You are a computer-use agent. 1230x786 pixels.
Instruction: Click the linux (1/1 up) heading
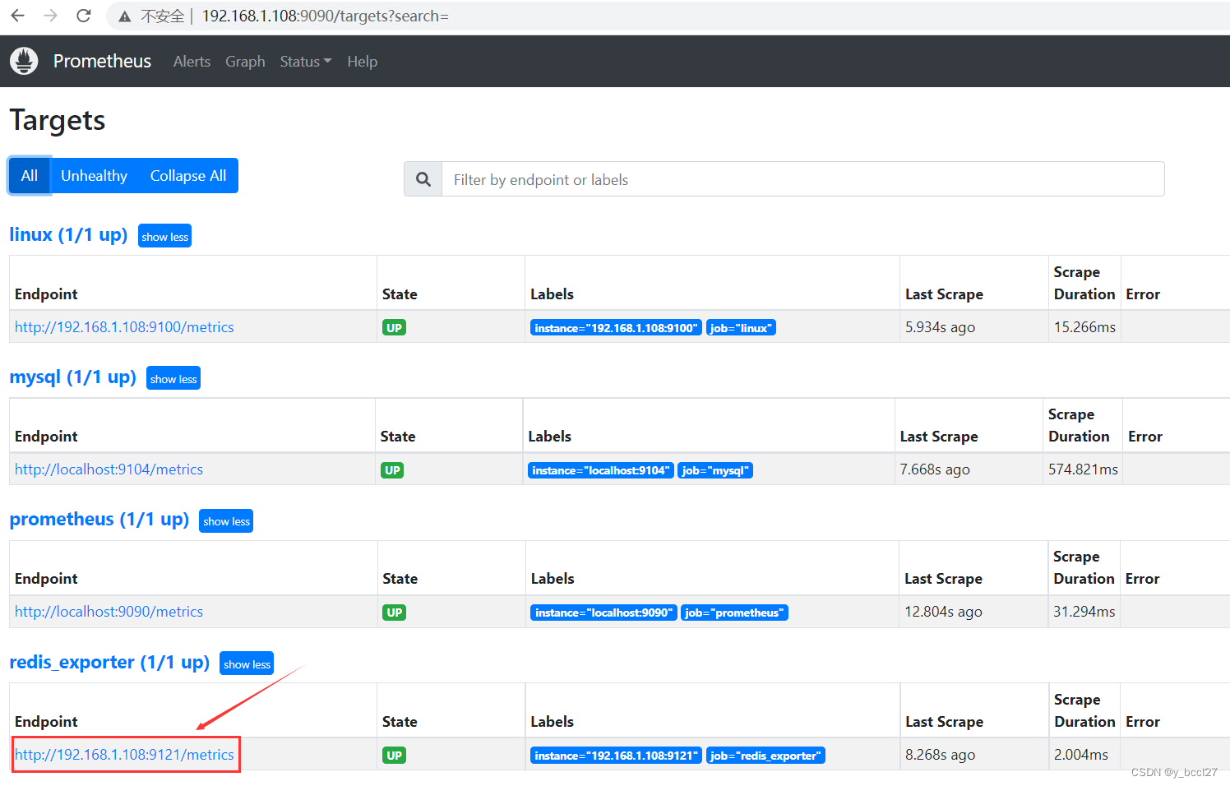click(x=68, y=234)
